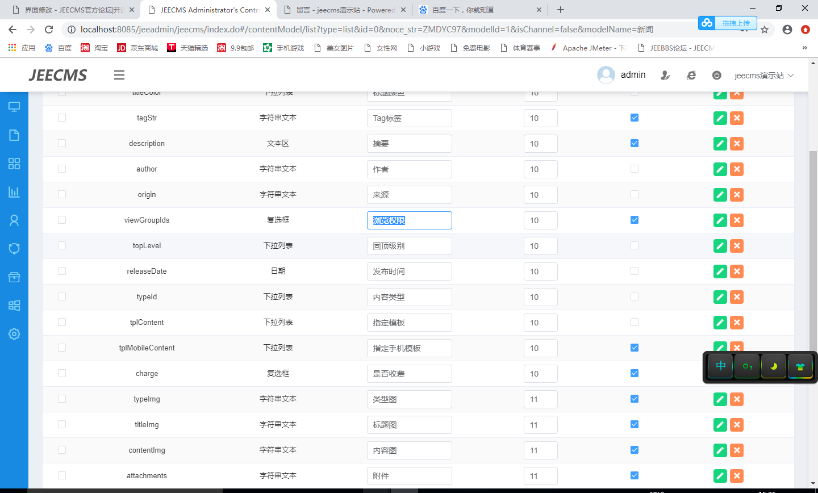Open the monitor icon in left sidebar

pyautogui.click(x=14, y=107)
